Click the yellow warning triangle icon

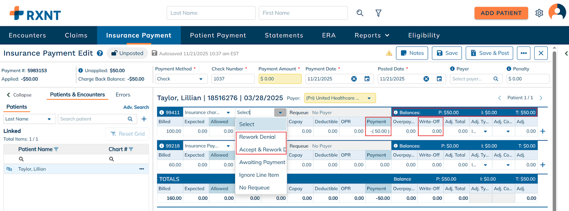coord(389,53)
